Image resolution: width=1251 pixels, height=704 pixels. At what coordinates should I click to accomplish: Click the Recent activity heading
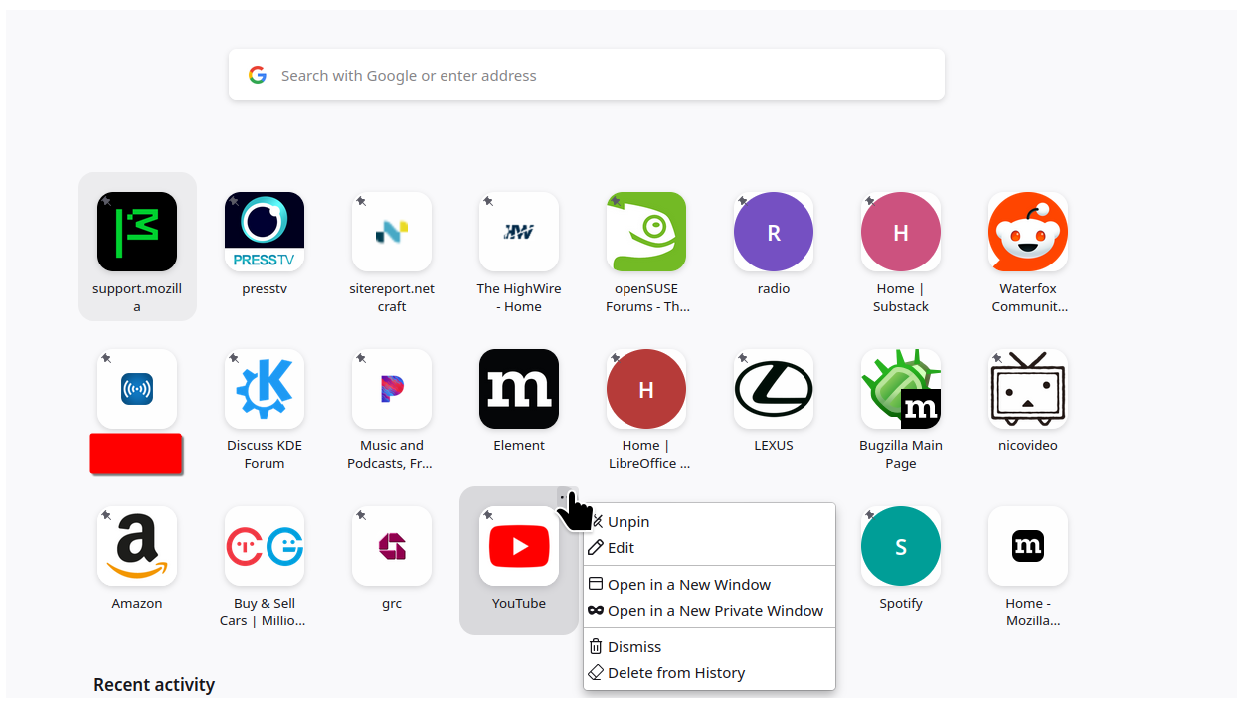tap(154, 684)
